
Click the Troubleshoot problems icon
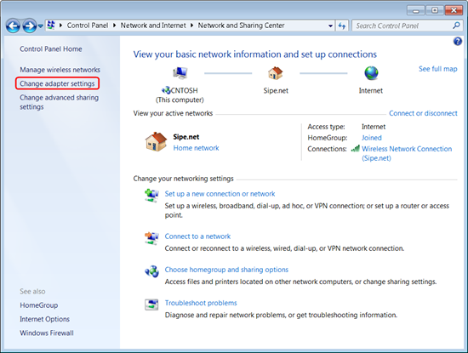coord(151,305)
